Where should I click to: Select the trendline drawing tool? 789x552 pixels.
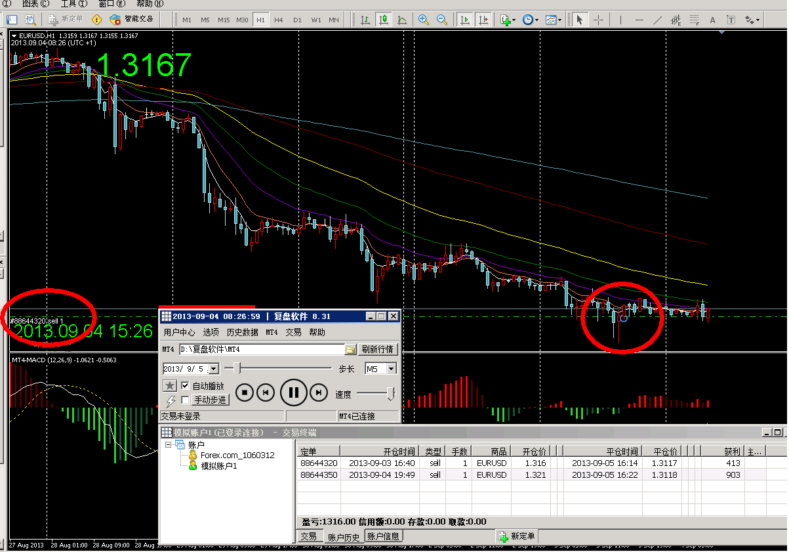tap(658, 20)
